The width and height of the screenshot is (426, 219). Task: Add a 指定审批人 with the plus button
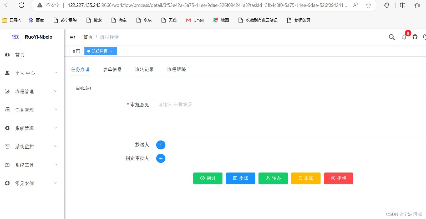click(x=161, y=158)
